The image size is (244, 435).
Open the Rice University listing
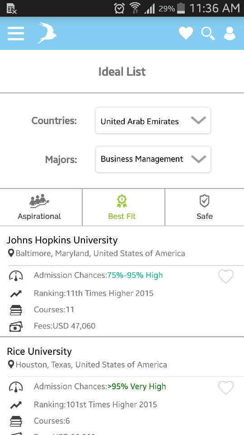pyautogui.click(x=39, y=352)
